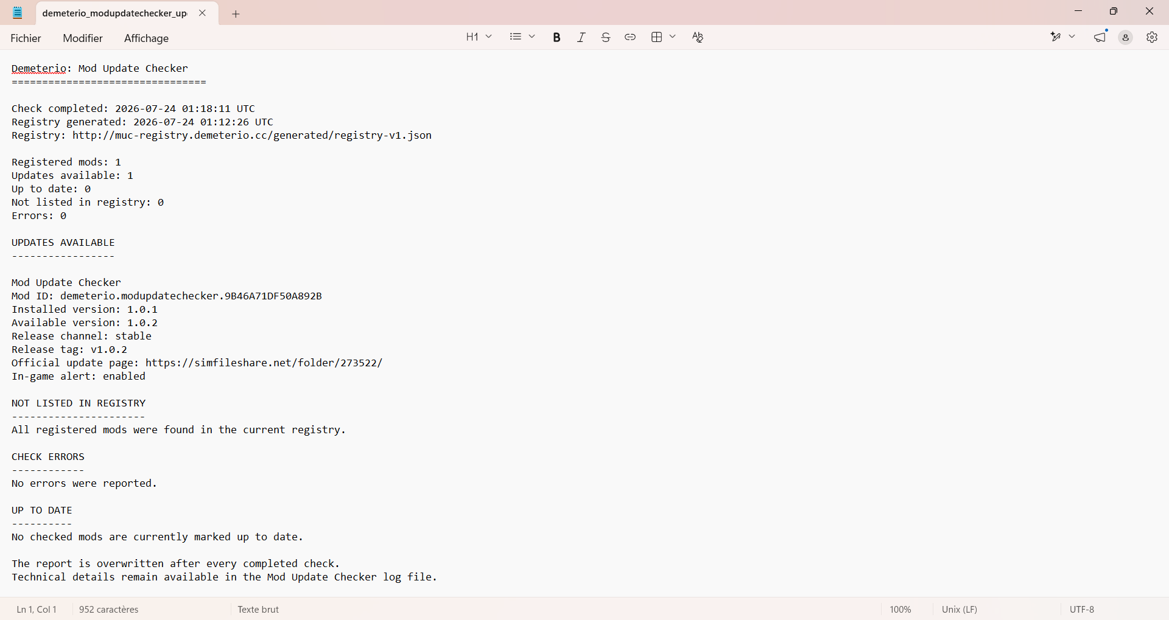
Task: Minimize the Notepad window
Action: point(1078,12)
